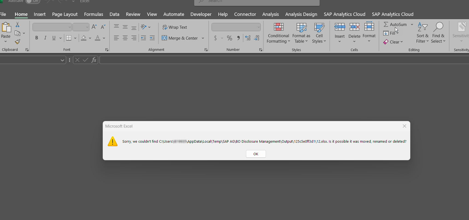Open Format cells menu
469x220 pixels.
coord(369,32)
